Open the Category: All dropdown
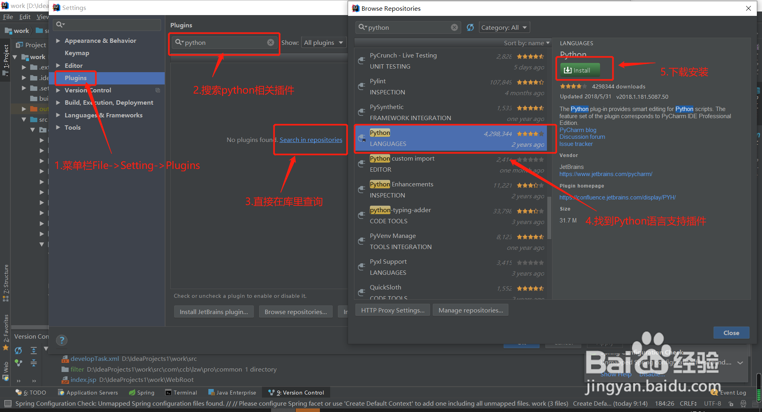The image size is (762, 412). 504,27
